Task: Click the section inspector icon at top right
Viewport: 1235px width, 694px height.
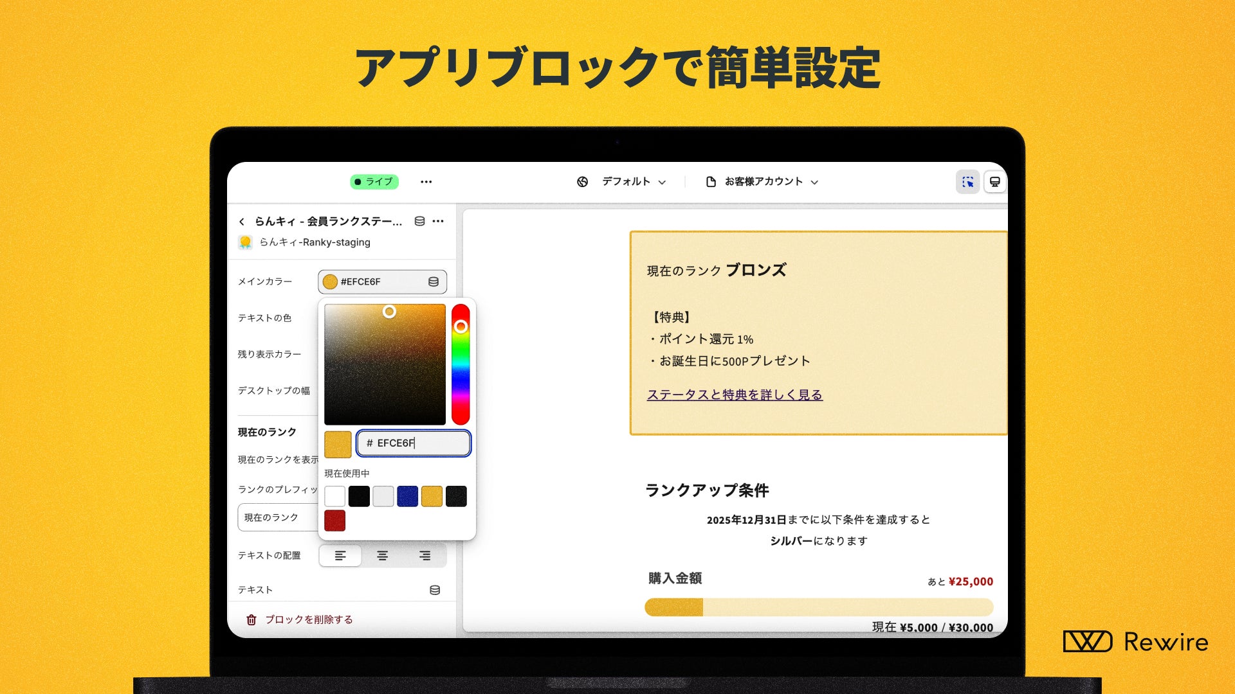Action: click(x=967, y=182)
